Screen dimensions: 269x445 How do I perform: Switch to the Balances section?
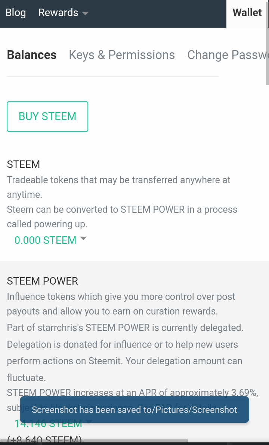pos(32,55)
